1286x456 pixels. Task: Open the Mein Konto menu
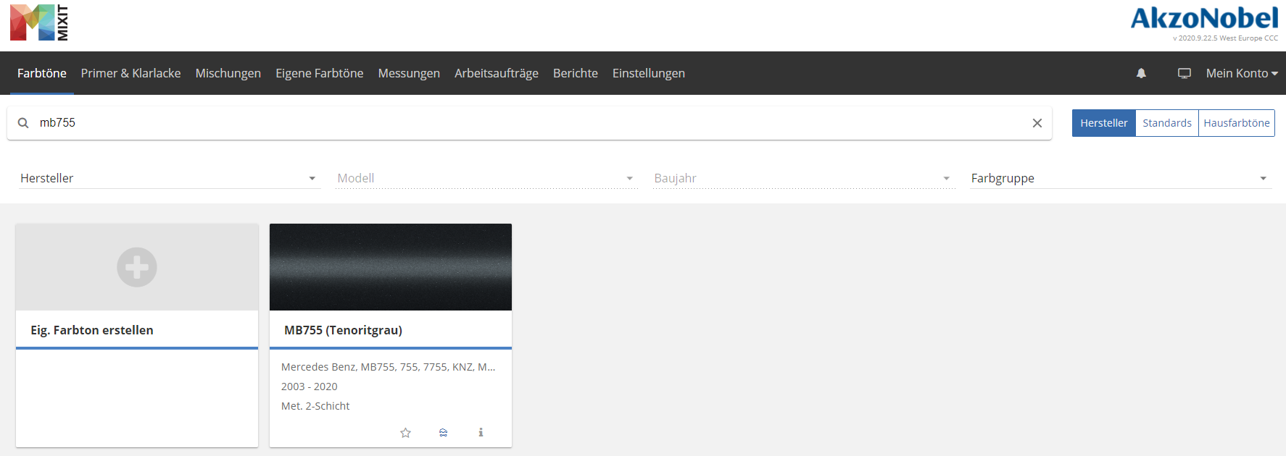coord(1242,73)
